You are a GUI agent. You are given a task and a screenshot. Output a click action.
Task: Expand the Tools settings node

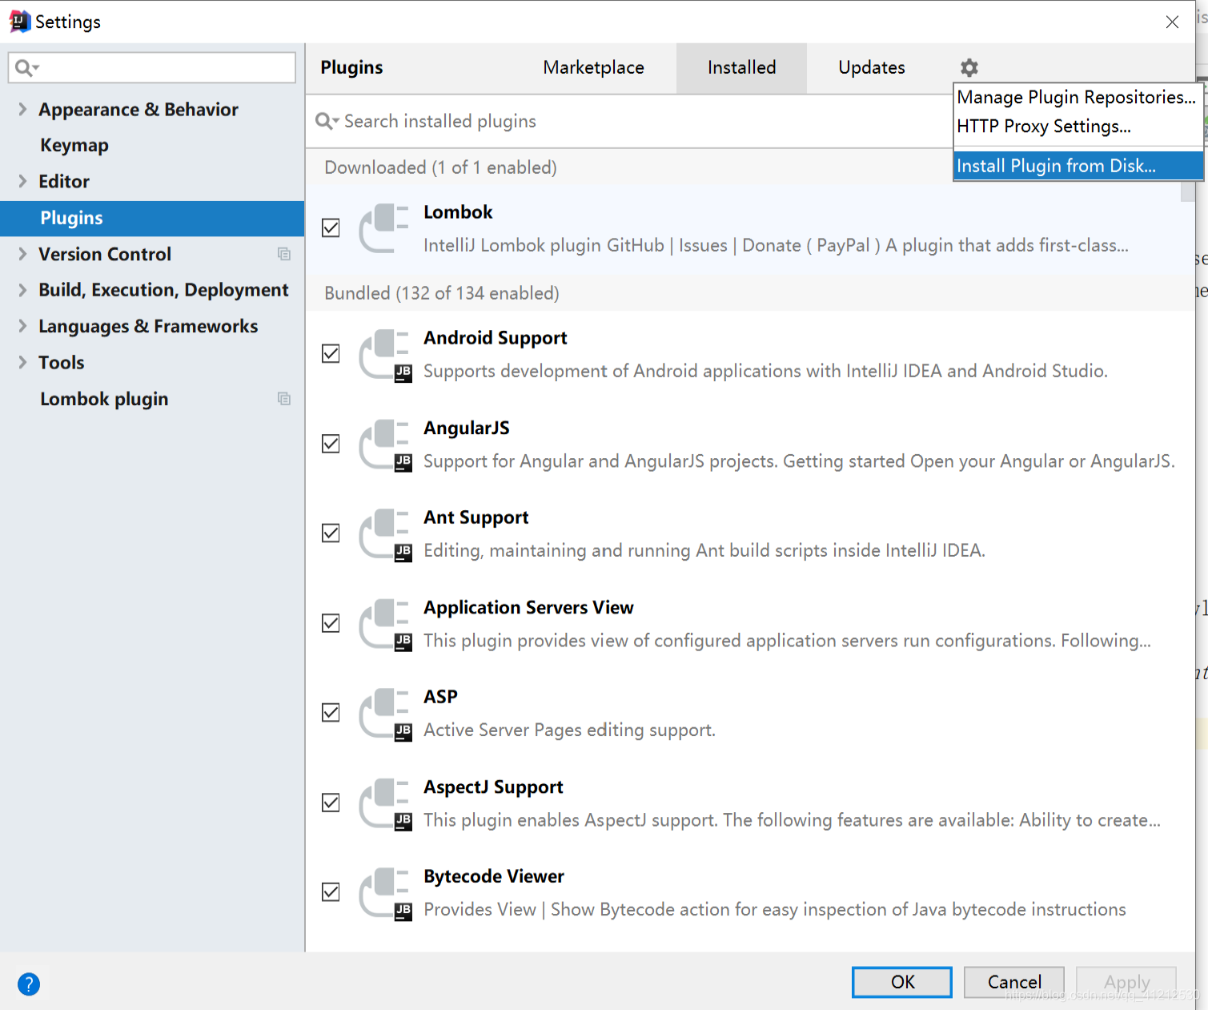click(22, 362)
